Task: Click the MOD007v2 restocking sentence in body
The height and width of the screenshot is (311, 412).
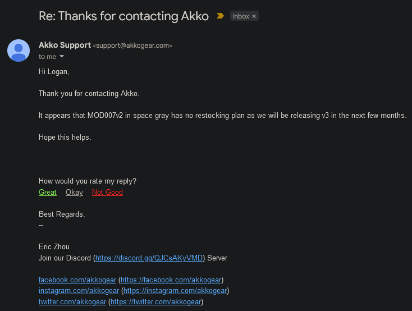Action: [x=222, y=115]
